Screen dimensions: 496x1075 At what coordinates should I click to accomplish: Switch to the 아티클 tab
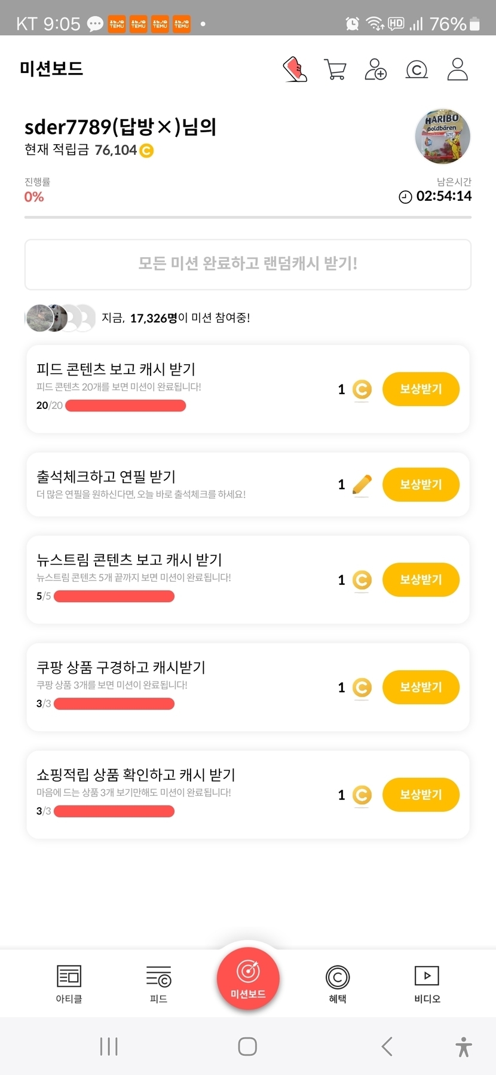(69, 984)
